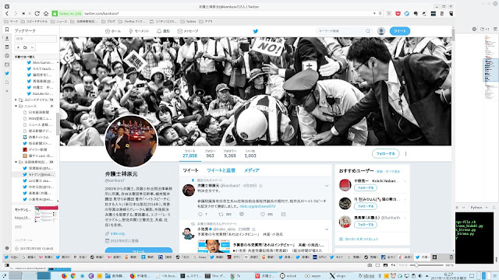Click the green site security padlock

pyautogui.click(x=55, y=13)
